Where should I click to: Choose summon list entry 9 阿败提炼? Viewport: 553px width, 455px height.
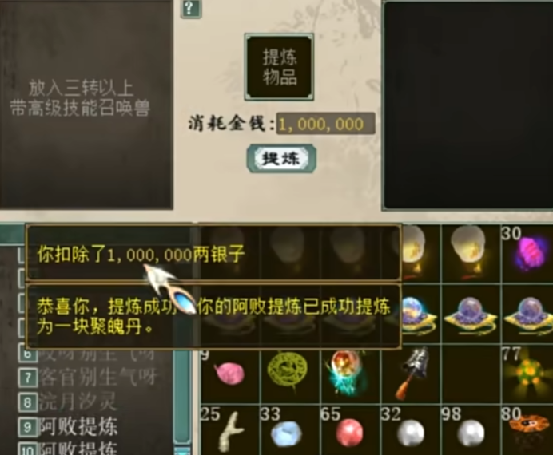point(69,426)
